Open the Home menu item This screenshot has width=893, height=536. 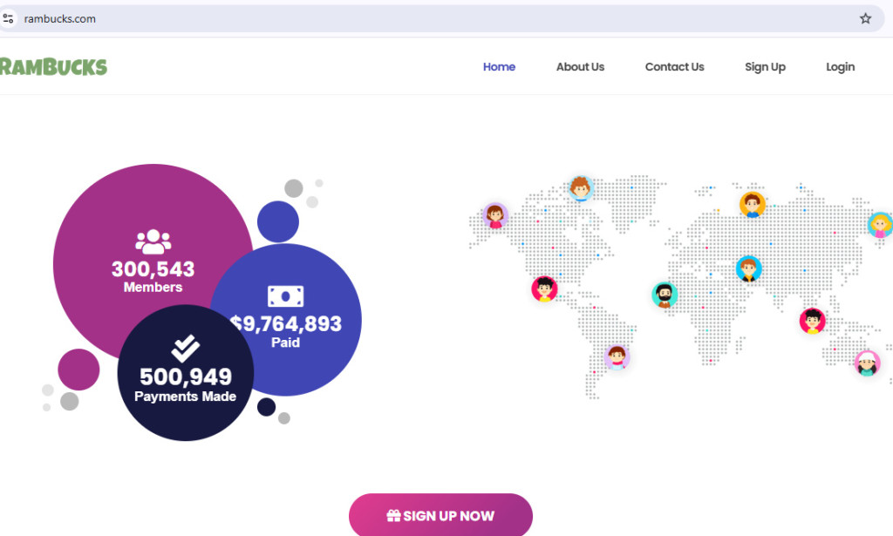click(499, 67)
